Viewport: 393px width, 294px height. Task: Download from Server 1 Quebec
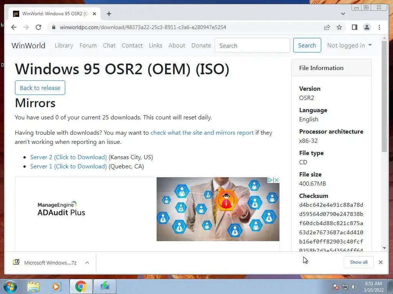68,167
